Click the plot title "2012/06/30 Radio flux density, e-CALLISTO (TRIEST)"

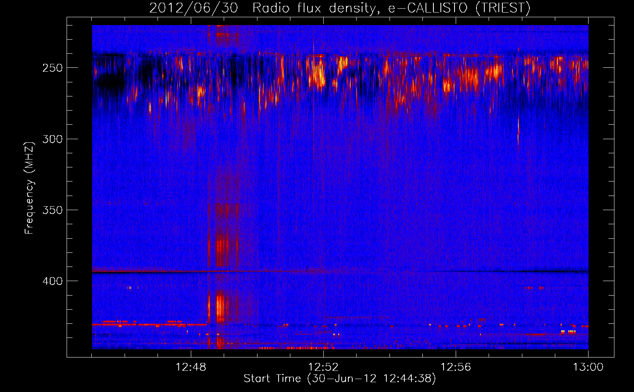click(x=340, y=8)
